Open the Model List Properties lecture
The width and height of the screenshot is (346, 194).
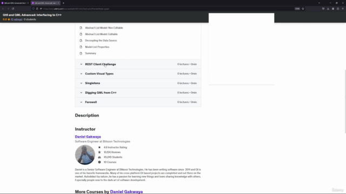click(97, 47)
